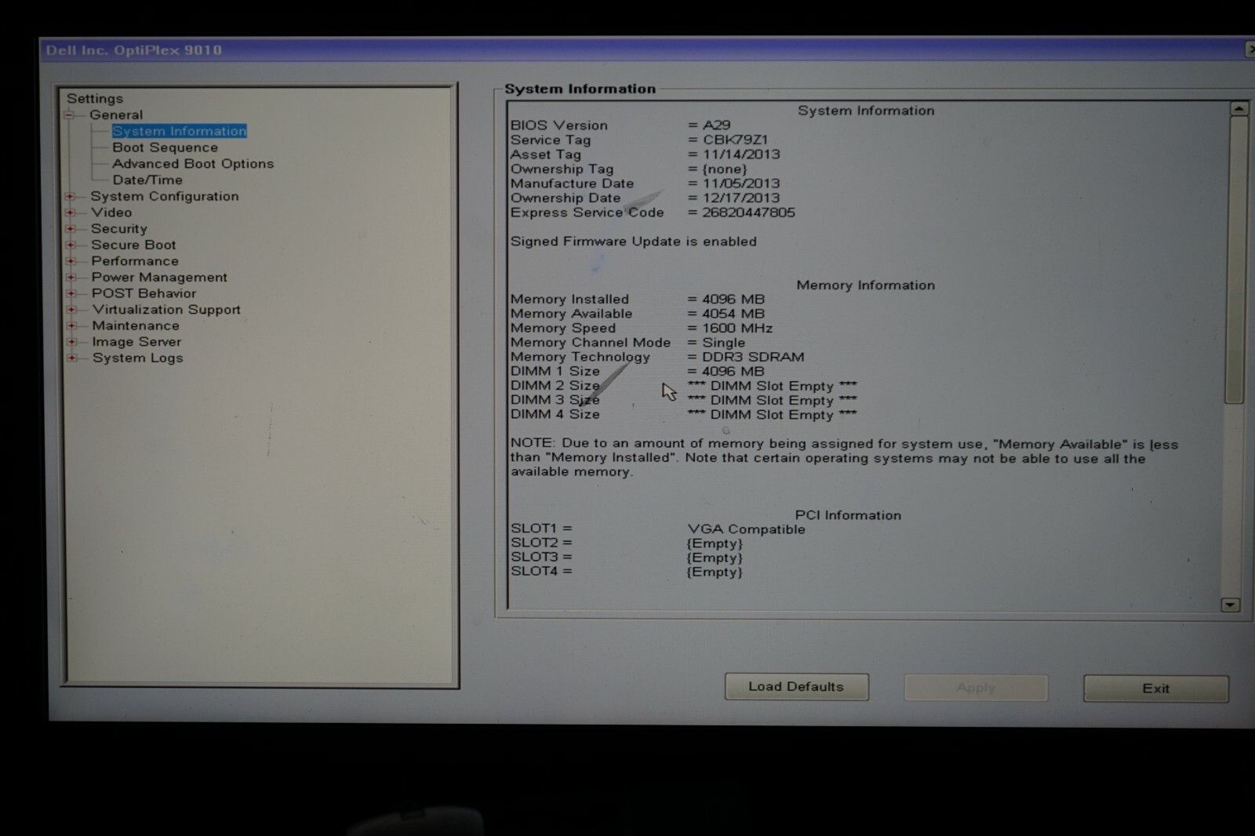
Task: Click the Exit button
Action: (1155, 689)
